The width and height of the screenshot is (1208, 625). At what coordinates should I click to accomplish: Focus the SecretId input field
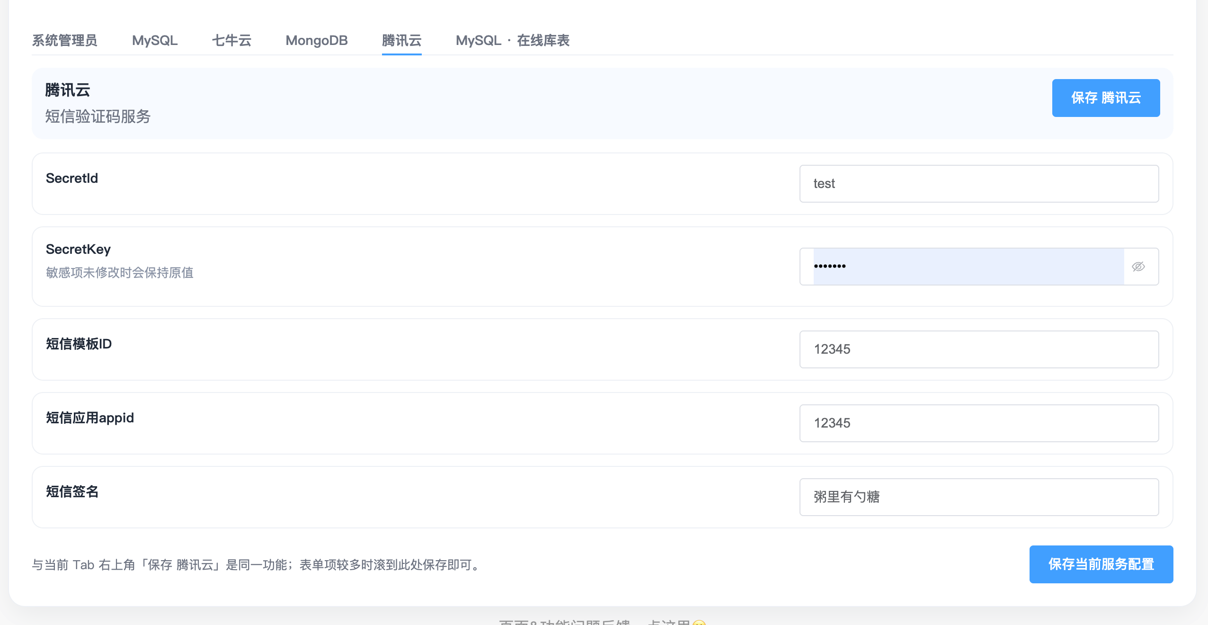coord(979,184)
